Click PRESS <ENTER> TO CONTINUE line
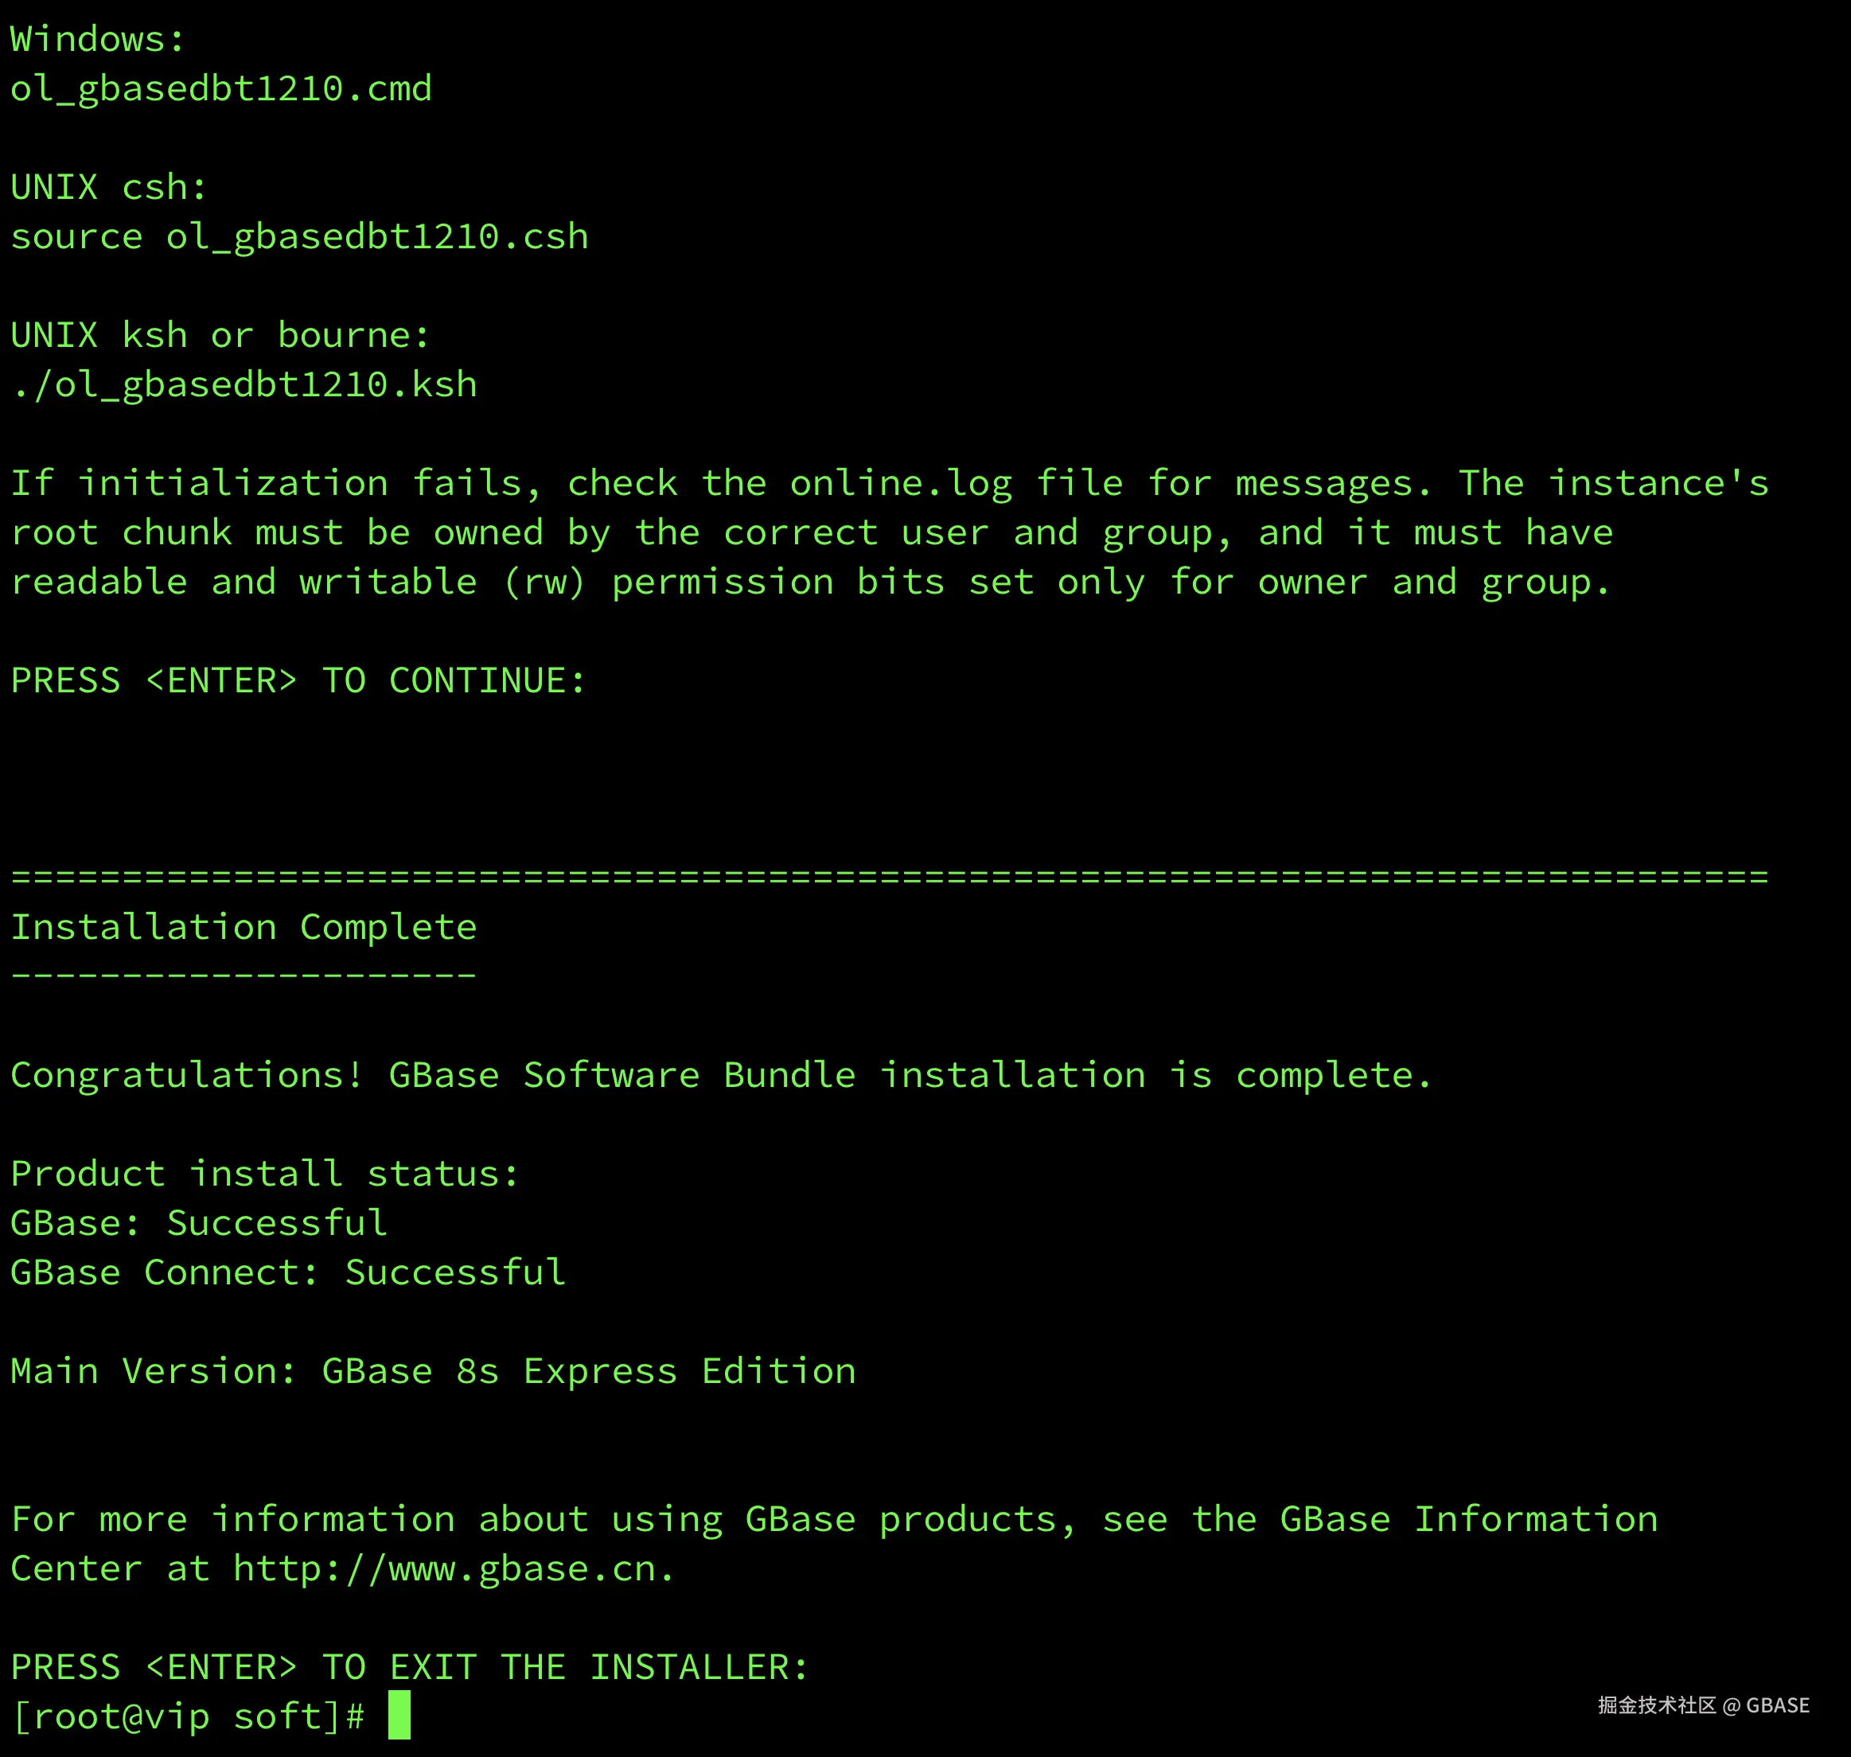The height and width of the screenshot is (1757, 1851). point(299,681)
